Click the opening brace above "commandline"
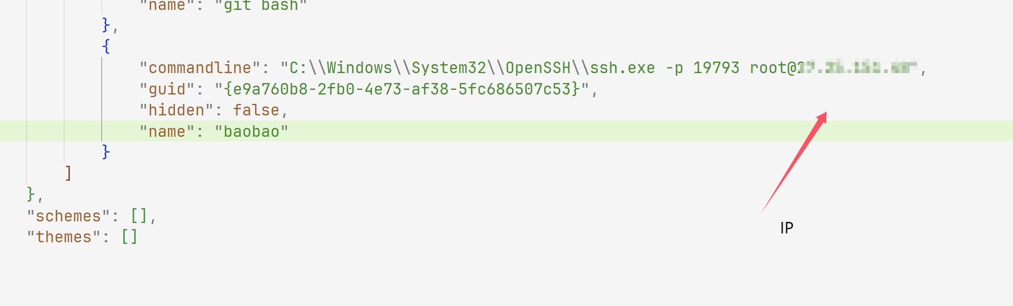Screen dimensions: 1013x306 tap(106, 46)
